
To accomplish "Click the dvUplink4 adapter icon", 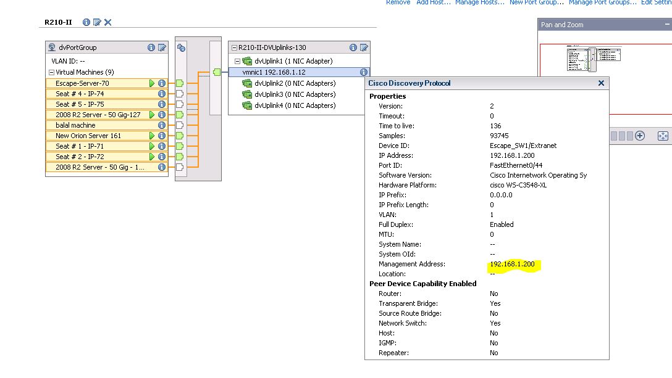I will pos(247,105).
